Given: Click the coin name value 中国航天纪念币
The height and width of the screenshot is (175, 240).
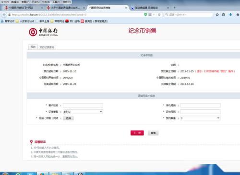Looking at the screenshot, I should [71, 65].
